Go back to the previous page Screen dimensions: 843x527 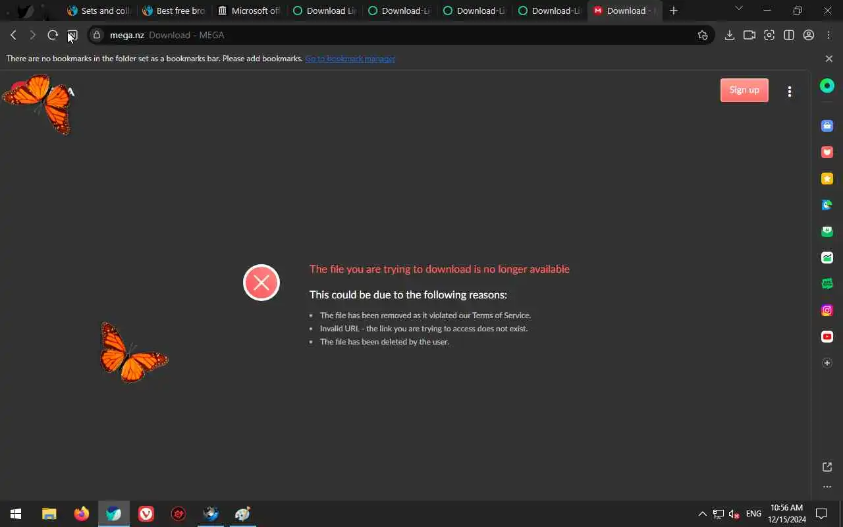pos(13,35)
